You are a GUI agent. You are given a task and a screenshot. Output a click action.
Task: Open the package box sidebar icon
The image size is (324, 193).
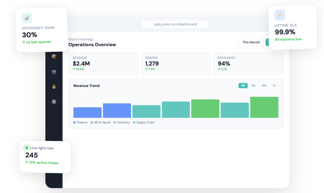[54, 56]
